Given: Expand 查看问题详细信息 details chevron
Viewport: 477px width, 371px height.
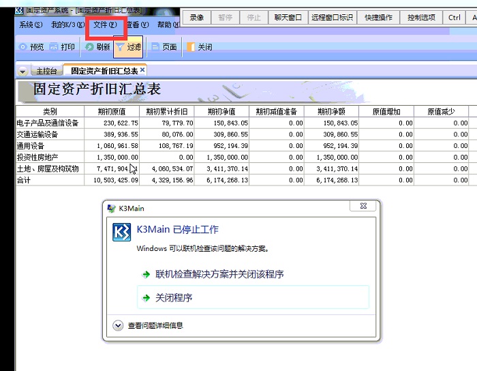Looking at the screenshot, I should click(x=118, y=326).
